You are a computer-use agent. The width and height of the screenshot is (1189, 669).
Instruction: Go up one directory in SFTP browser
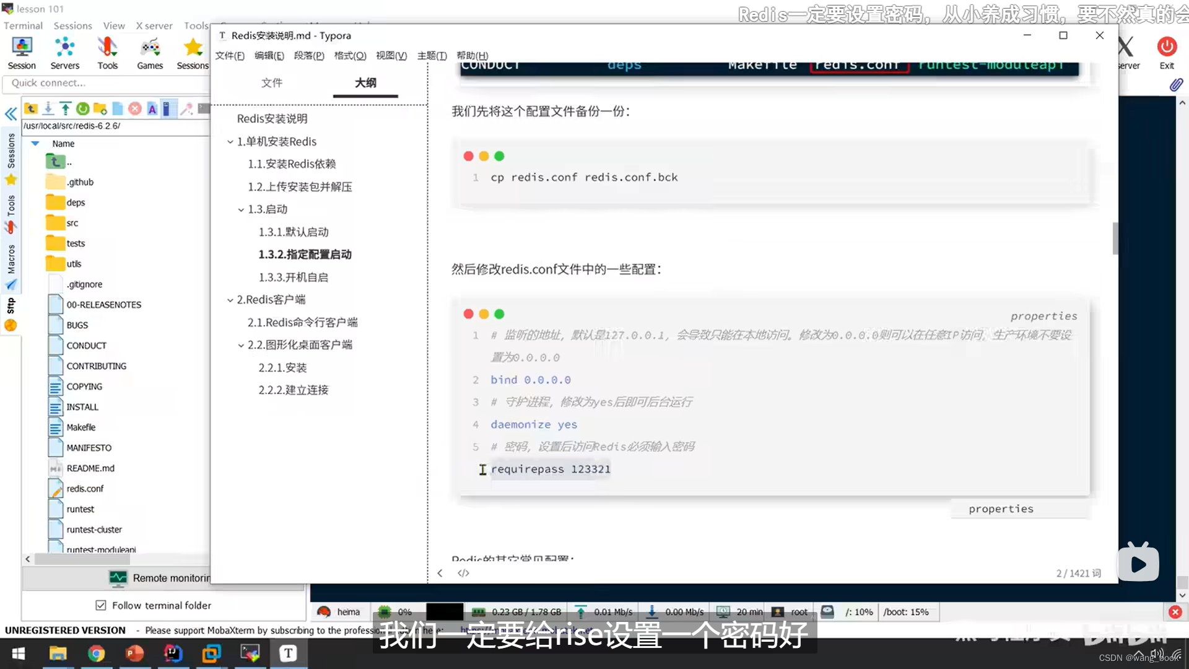pyautogui.click(x=31, y=108)
